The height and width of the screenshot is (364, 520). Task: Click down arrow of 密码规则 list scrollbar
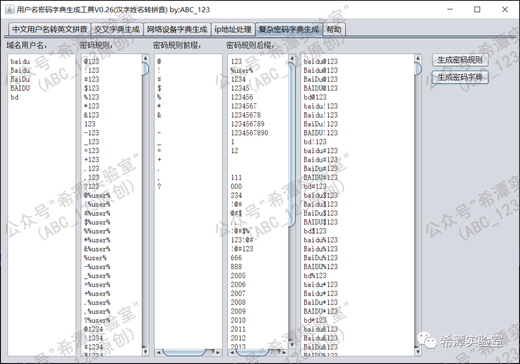pyautogui.click(x=145, y=352)
